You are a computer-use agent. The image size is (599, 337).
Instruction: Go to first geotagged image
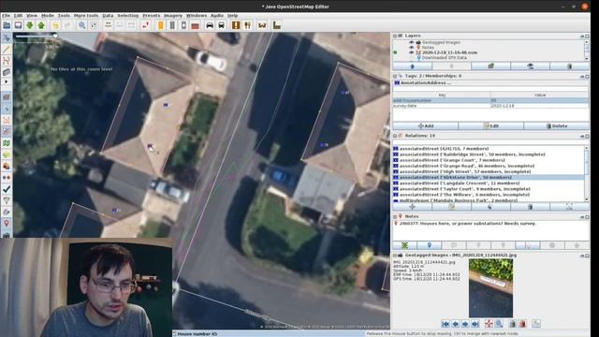pyautogui.click(x=446, y=324)
